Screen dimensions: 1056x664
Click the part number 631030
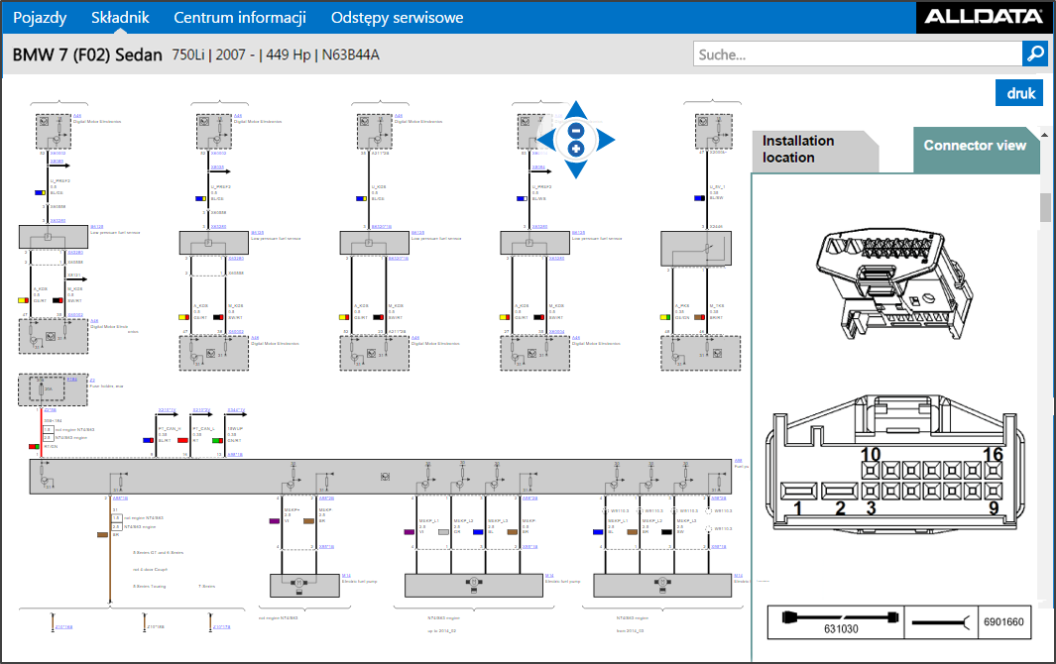tap(841, 629)
